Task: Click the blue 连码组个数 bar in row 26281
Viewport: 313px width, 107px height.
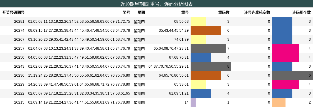Action: coord(282,21)
